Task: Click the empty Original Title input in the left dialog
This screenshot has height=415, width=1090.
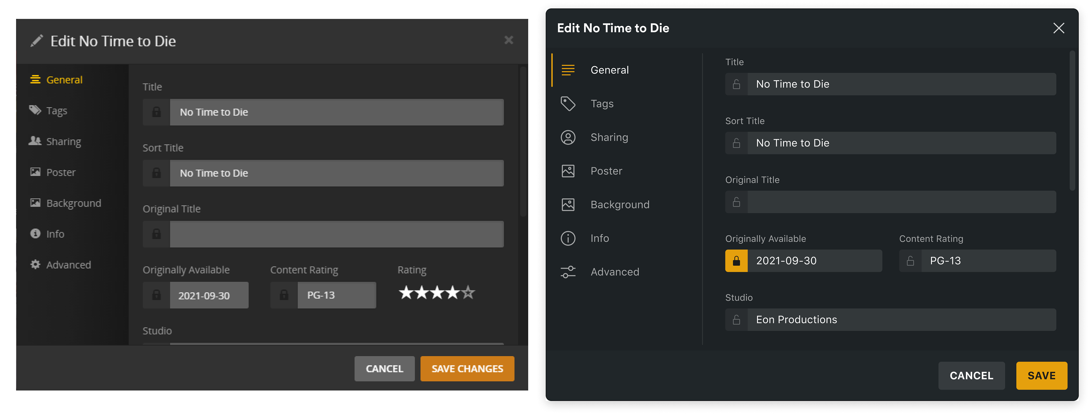Action: point(337,234)
